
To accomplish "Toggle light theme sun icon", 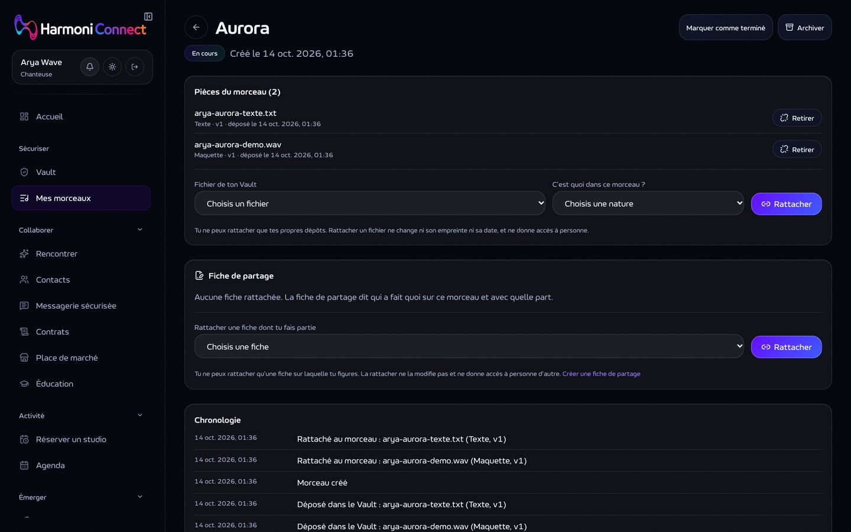I will 112,67.
